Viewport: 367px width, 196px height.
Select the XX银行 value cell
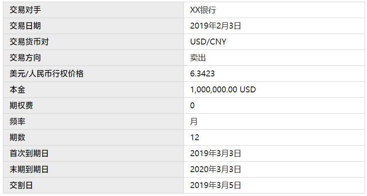pos(274,10)
